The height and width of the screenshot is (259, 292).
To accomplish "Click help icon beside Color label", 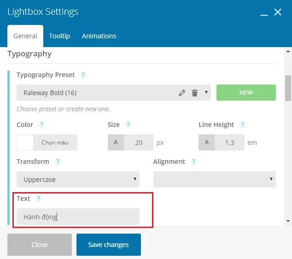I will pyautogui.click(x=41, y=125).
